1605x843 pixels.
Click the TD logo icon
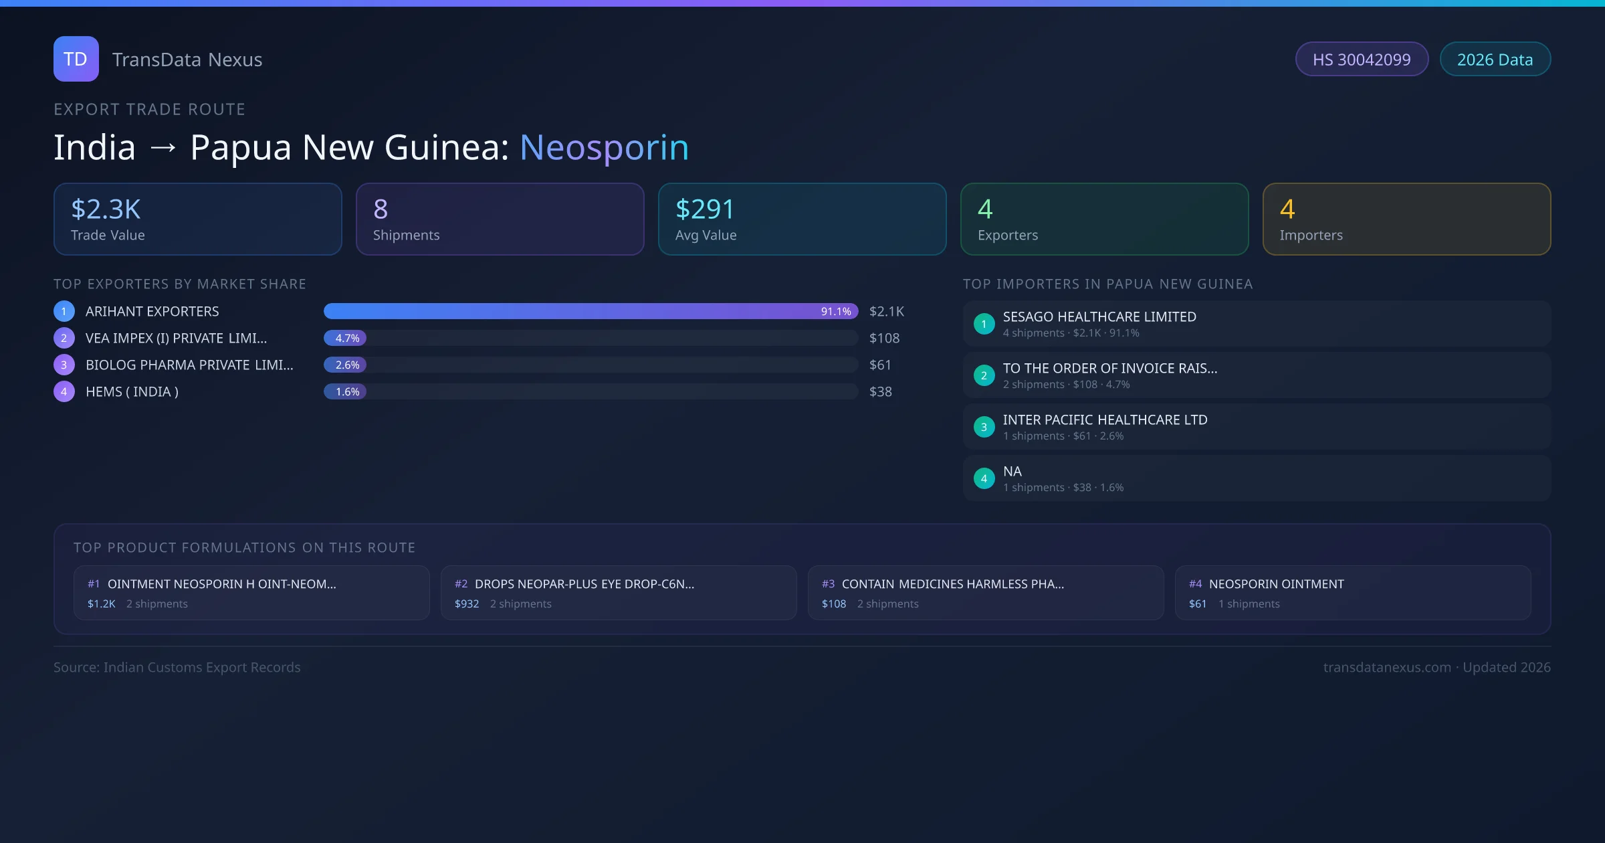click(x=76, y=59)
